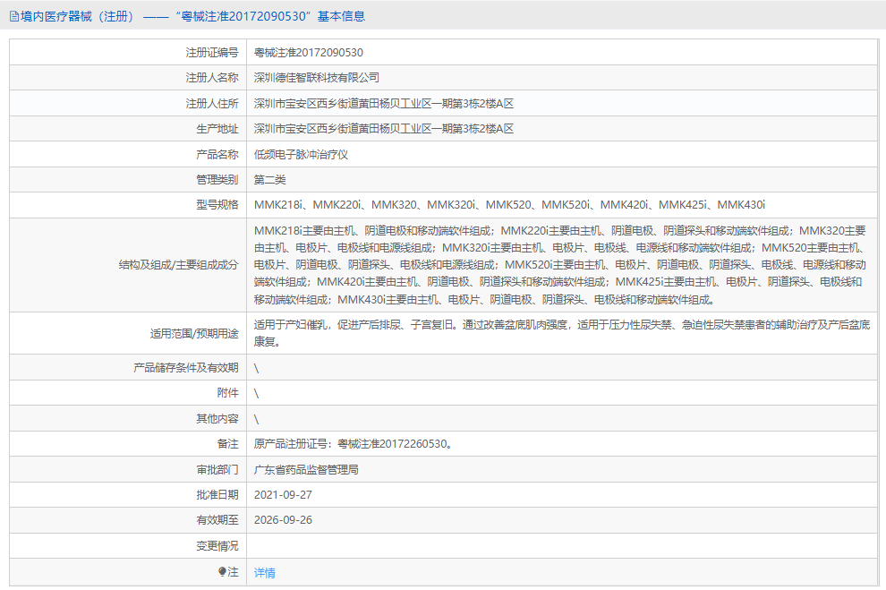Viewport: 886px width, 590px height.
Task: Click the 附件 row value
Action: click(x=257, y=392)
